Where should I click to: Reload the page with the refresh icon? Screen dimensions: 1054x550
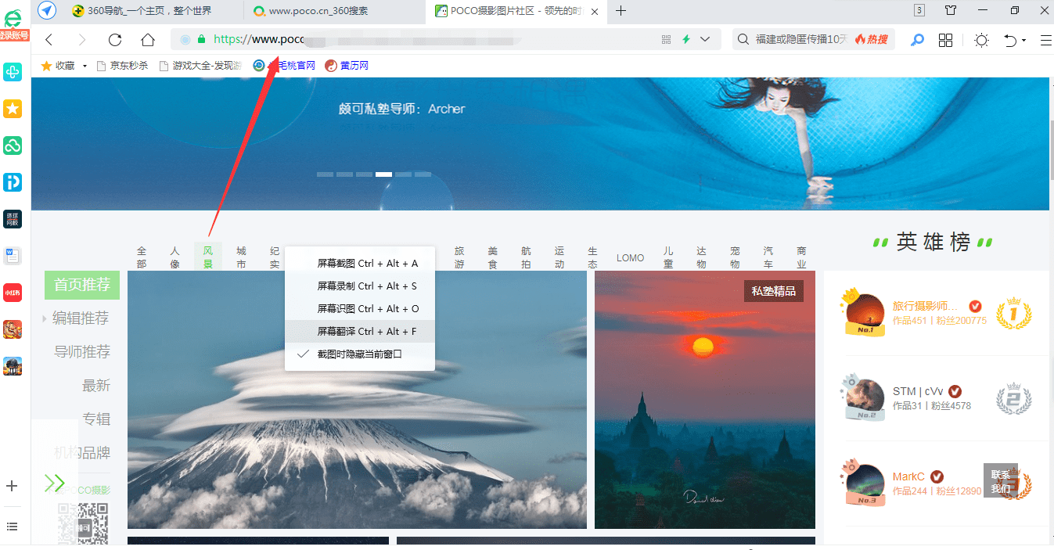click(x=115, y=40)
